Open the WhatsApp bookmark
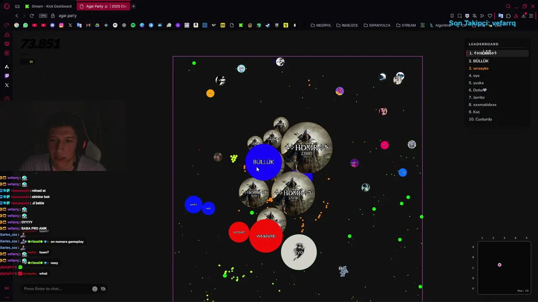538x302 pixels. (26, 25)
